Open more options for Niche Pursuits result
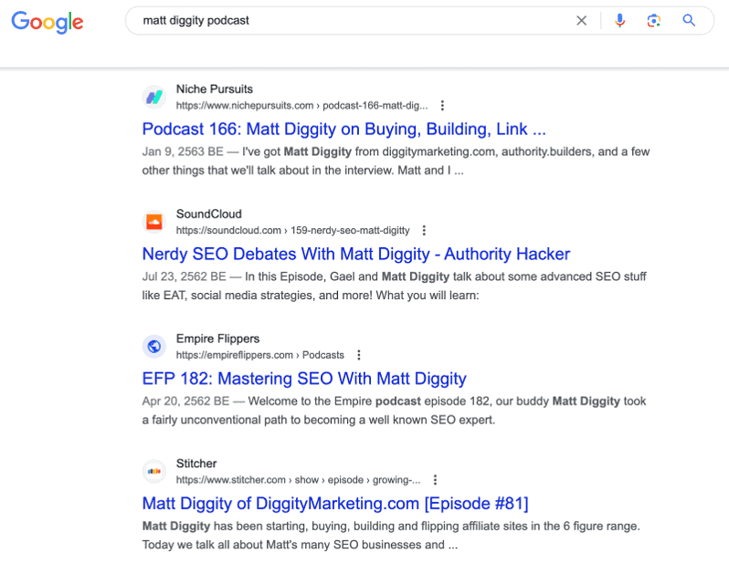The image size is (729, 573). click(442, 106)
